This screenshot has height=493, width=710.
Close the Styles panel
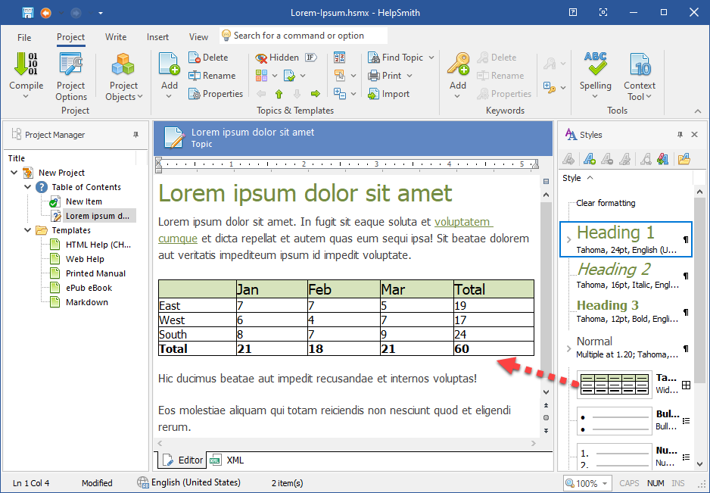click(x=695, y=135)
